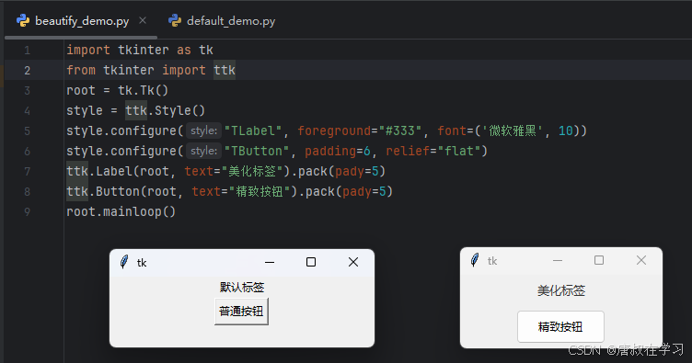Click the 精致按钮 button in right tk window
The image size is (692, 363).
(x=560, y=327)
